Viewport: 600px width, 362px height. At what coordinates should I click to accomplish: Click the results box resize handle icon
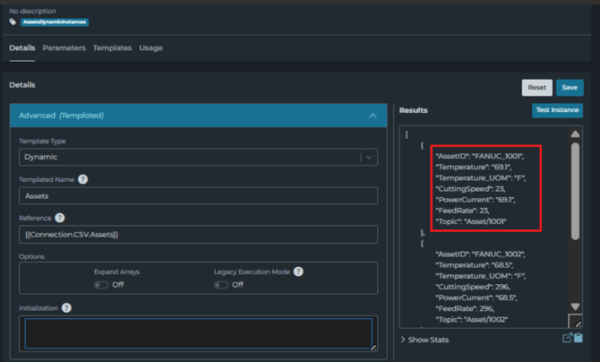pos(576,321)
